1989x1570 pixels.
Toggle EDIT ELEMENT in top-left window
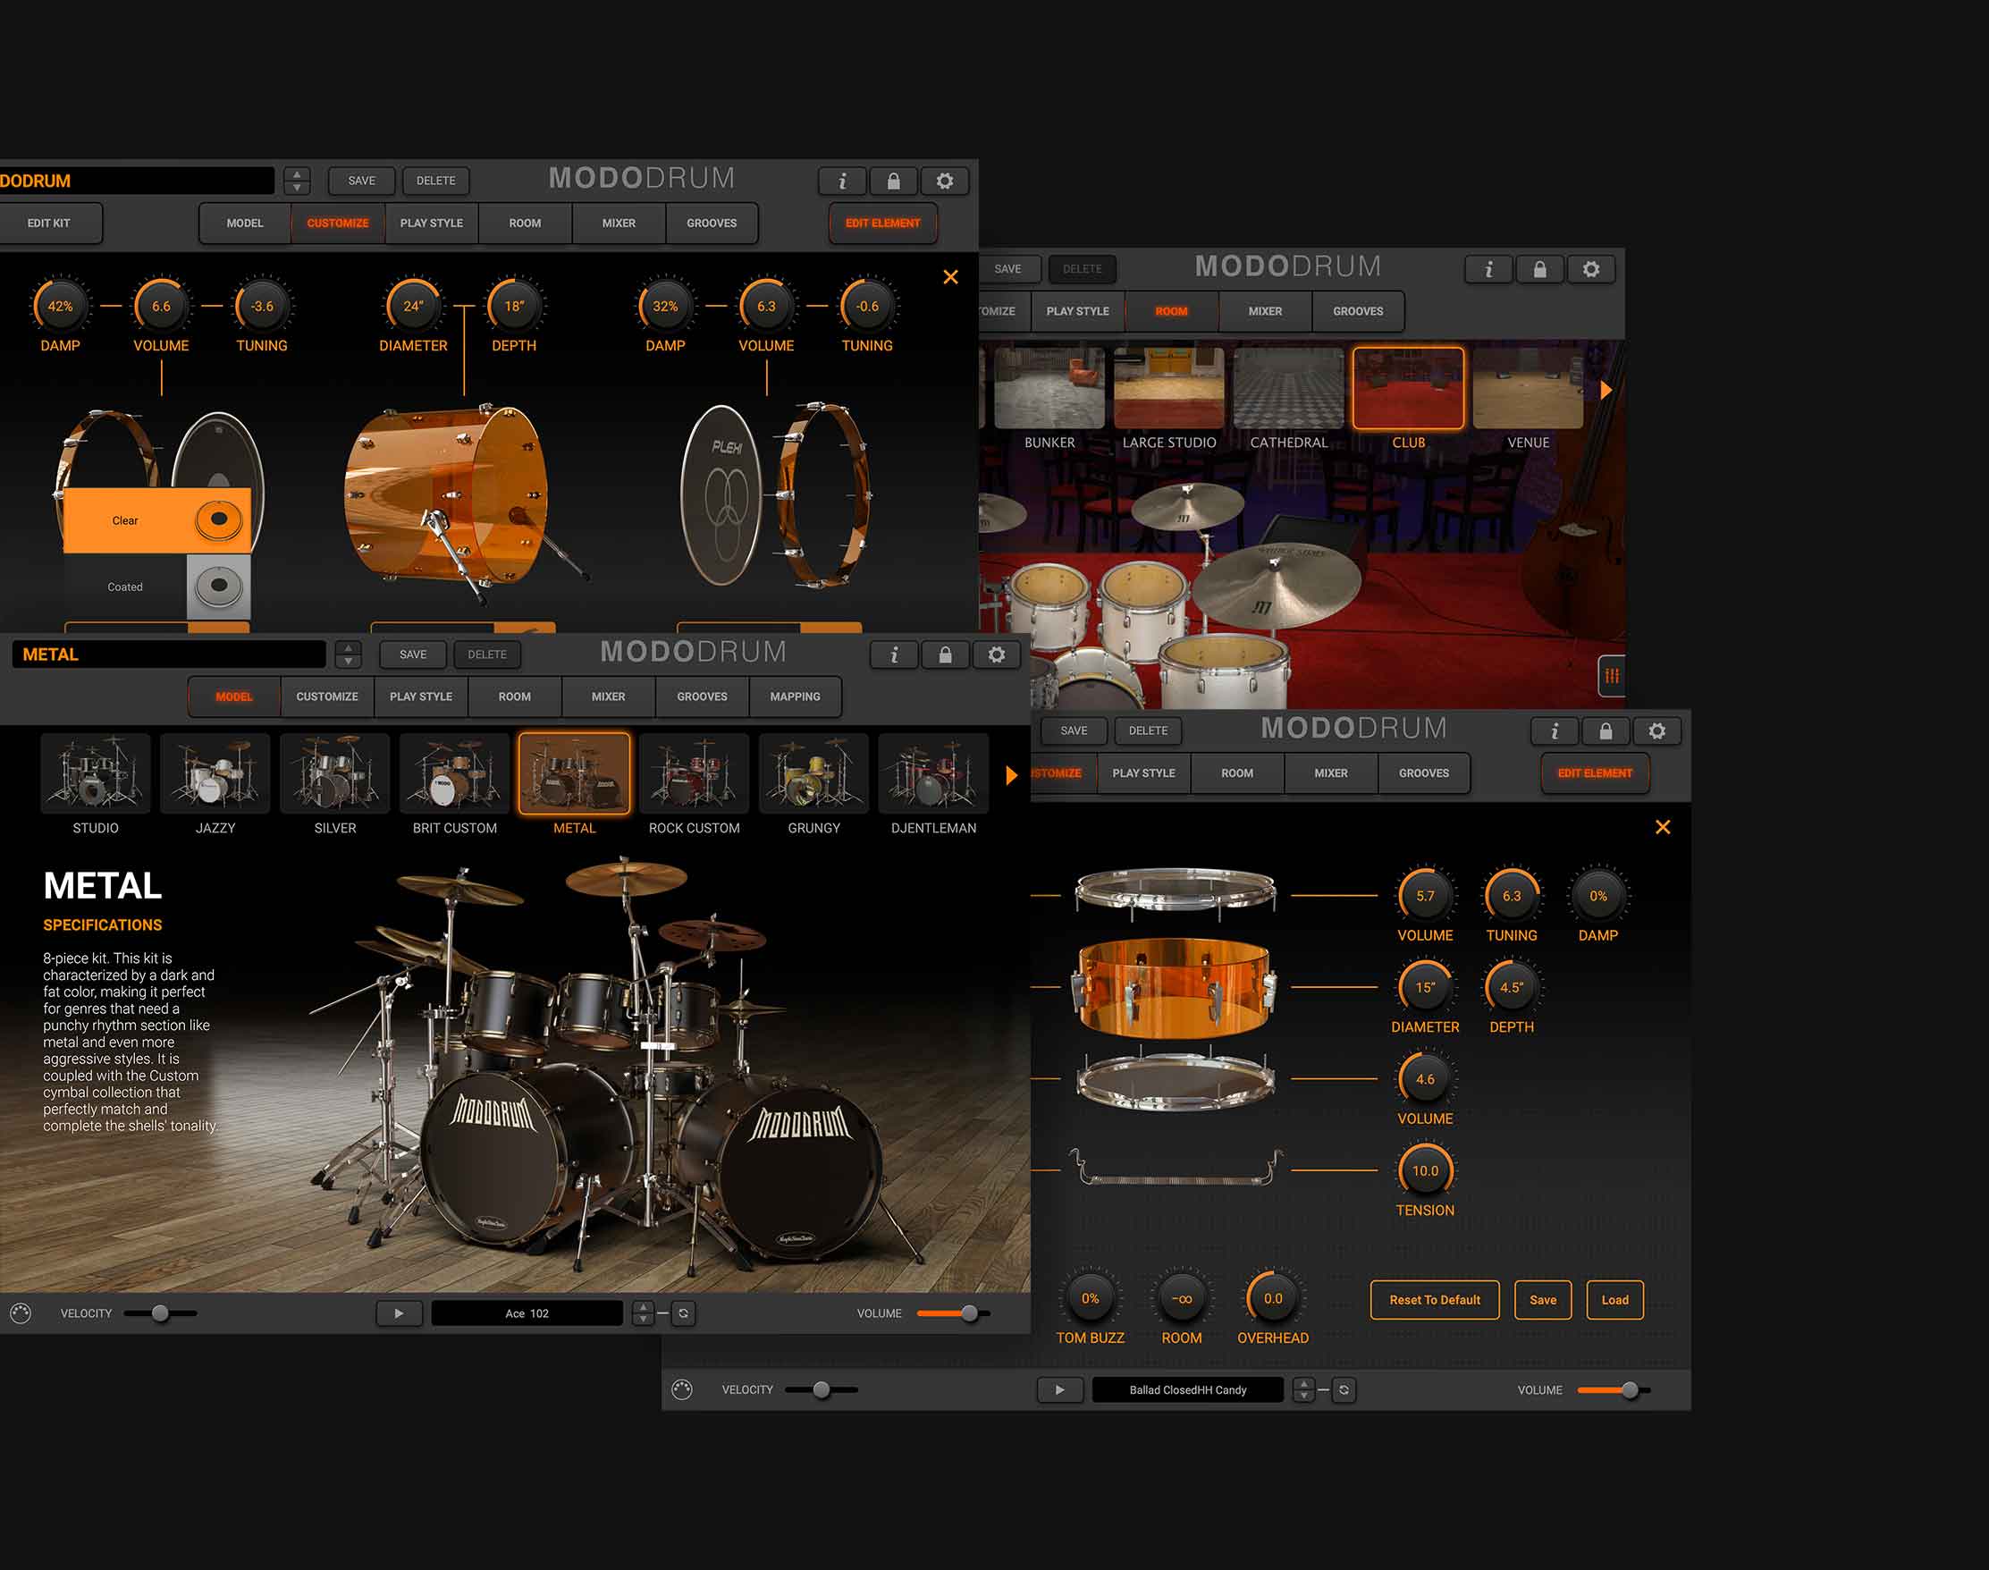(x=882, y=224)
